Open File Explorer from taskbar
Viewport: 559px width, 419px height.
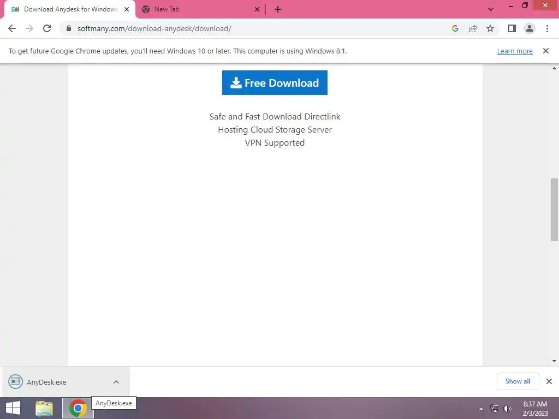(44, 408)
